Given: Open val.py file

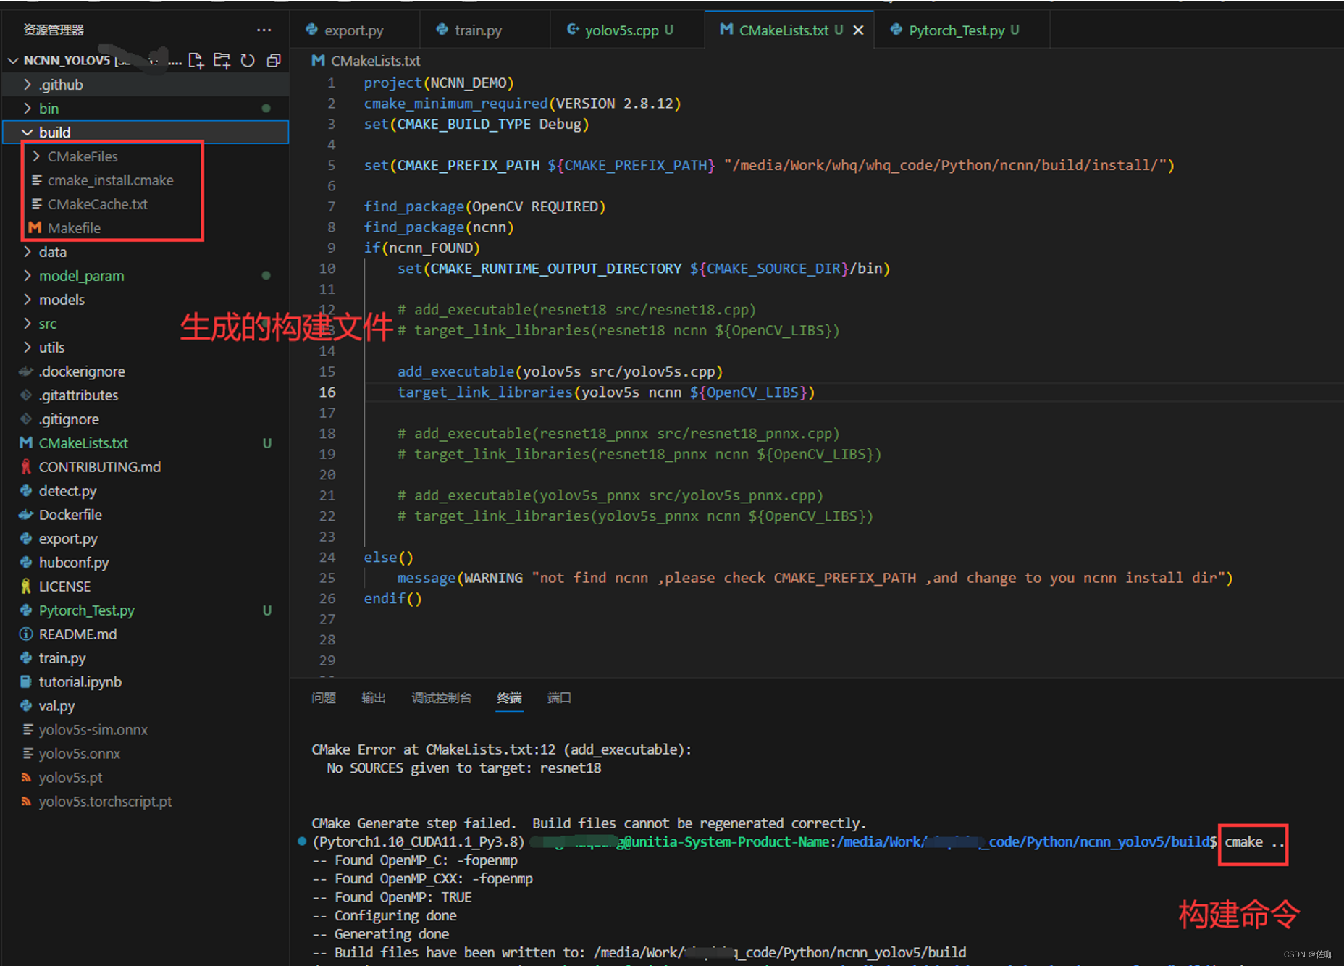Looking at the screenshot, I should click(145, 706).
